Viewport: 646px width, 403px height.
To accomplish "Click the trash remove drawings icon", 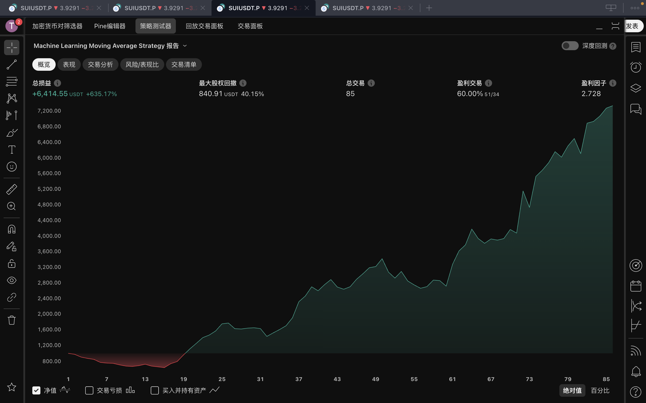I will pos(12,320).
